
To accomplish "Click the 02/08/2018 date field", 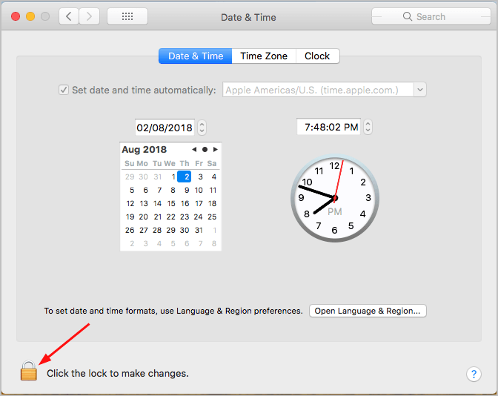I will click(x=165, y=128).
